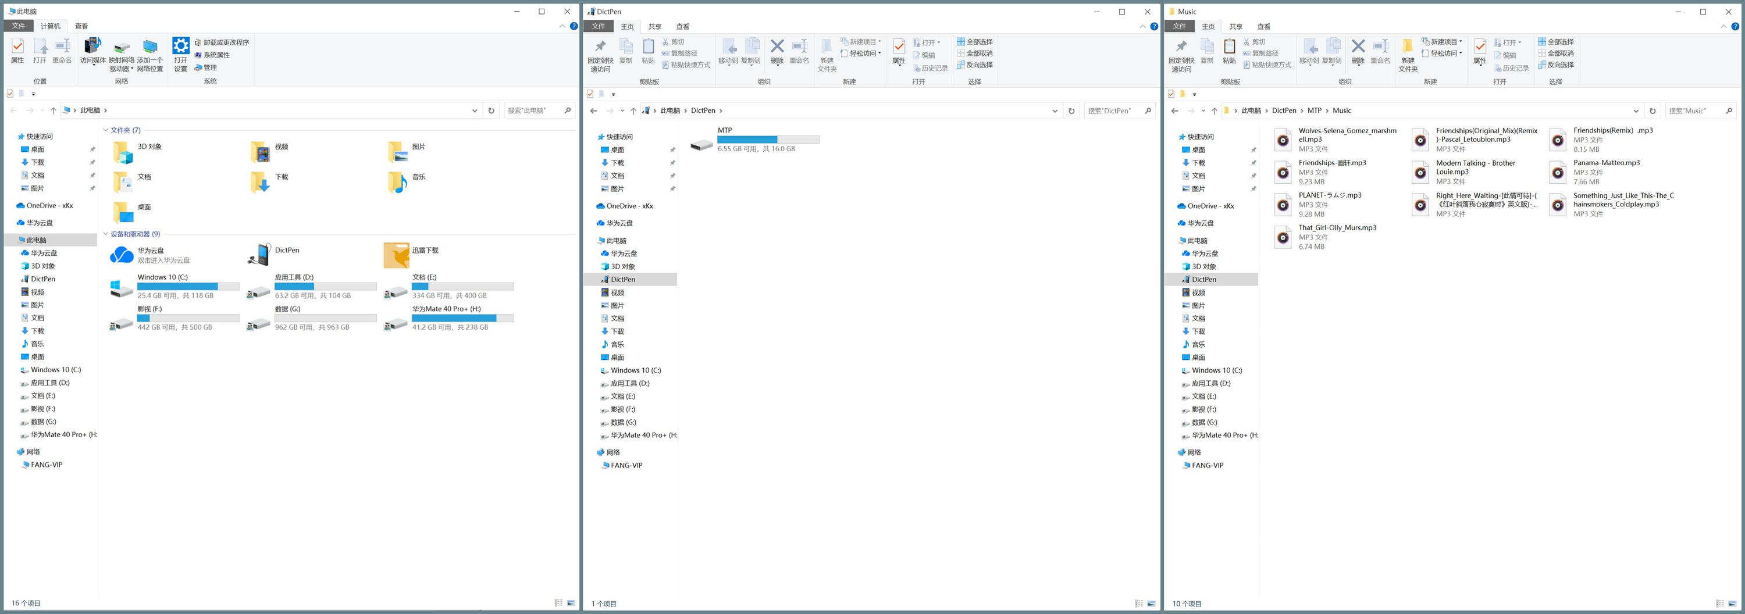Viewport: 1745px width, 614px height.
Task: Select 华为云盘 tile captioned 双击进入华为云盘
Action: (151, 255)
